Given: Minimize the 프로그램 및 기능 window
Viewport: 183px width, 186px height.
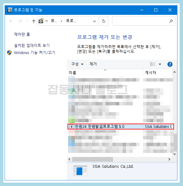Looking at the screenshot, I should tap(142, 10).
